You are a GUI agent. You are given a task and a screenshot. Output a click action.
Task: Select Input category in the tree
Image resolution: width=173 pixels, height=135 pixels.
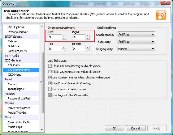coord(8,79)
